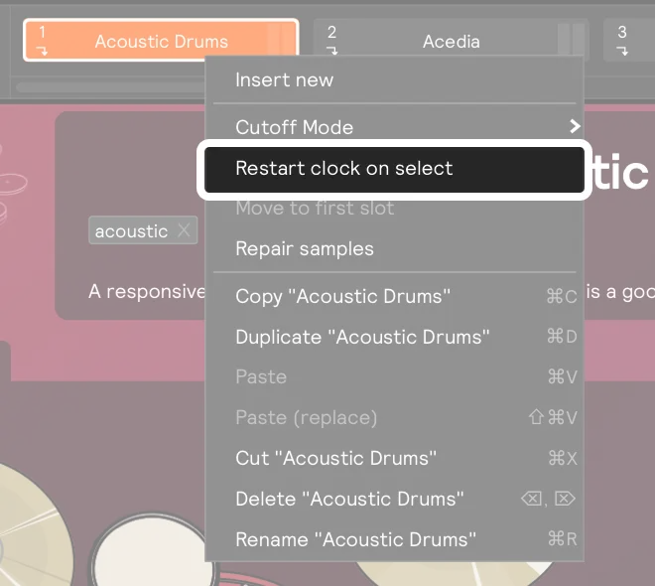Cut "Acoustic Drums" via menu

point(394,458)
